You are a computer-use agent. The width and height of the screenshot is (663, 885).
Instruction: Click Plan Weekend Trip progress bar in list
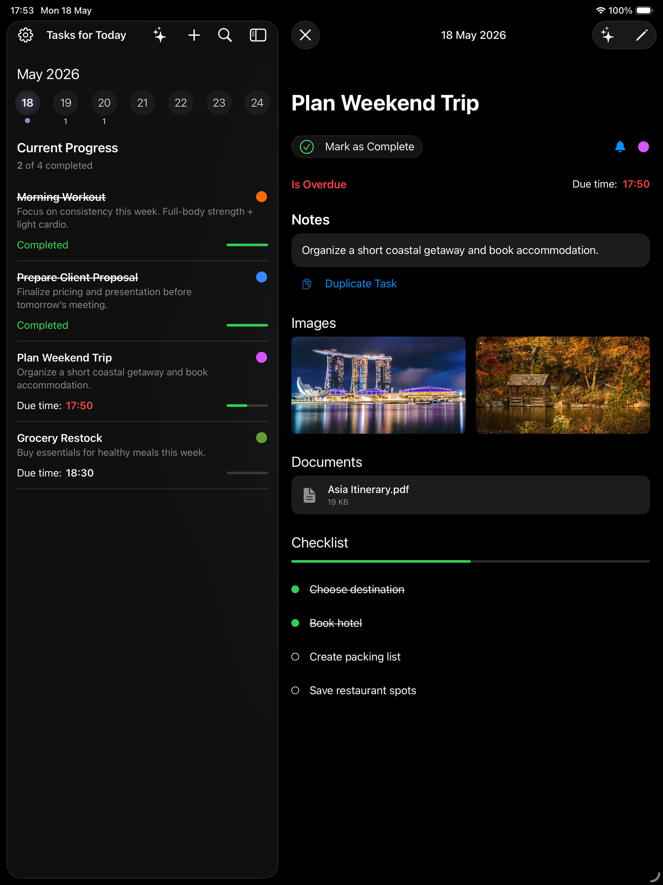(x=247, y=406)
